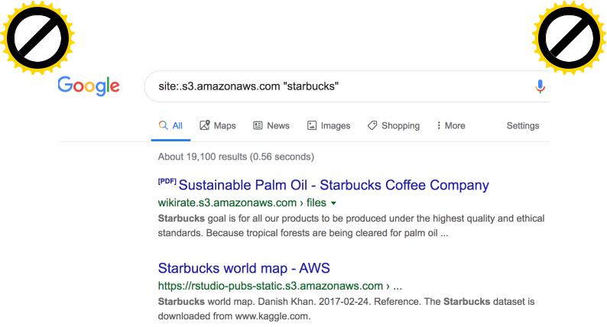This screenshot has width=607, height=327.
Task: Click the Shopping tag icon
Action: pos(372,125)
